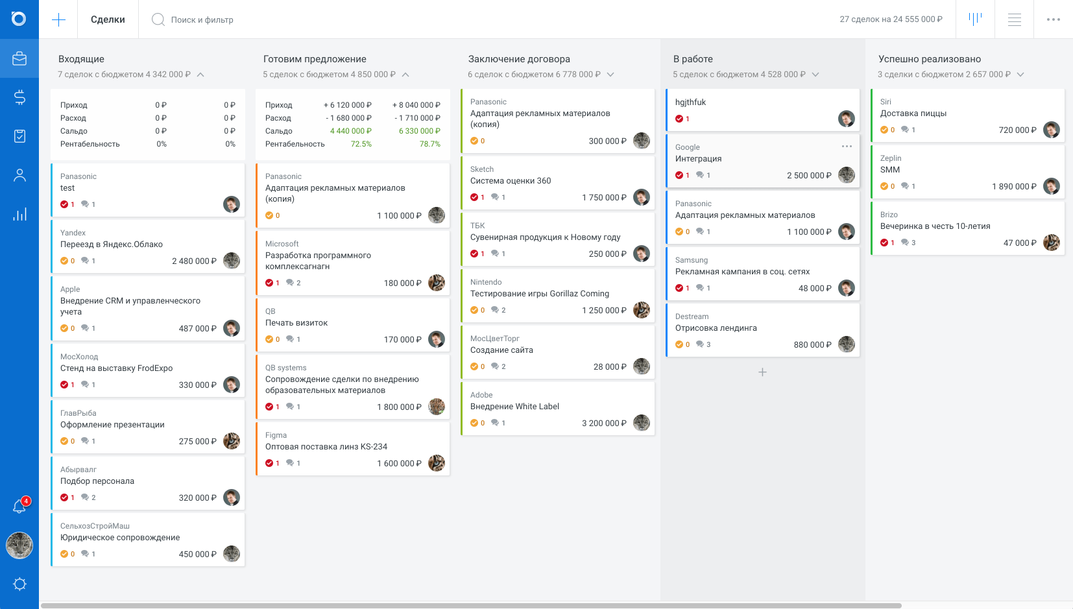Viewport: 1073px width, 609px height.
Task: Click the Поиск и фильтр search field
Action: 202,20
